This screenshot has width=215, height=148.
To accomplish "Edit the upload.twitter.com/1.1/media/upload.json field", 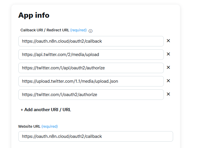I will [x=91, y=81].
